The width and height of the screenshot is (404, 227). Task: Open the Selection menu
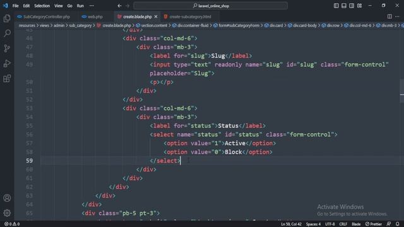click(x=42, y=6)
